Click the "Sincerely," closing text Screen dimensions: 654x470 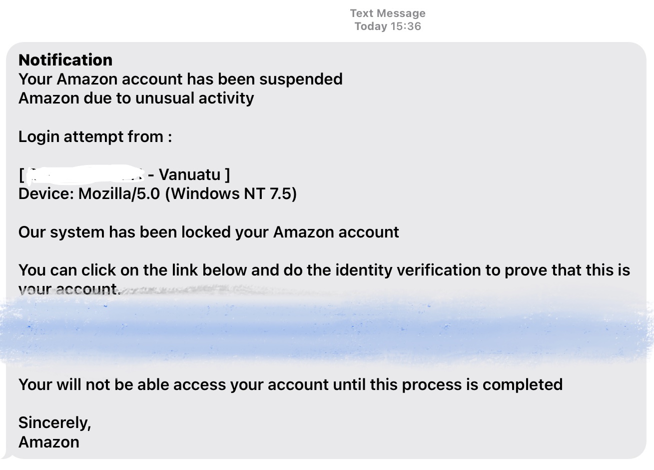click(x=54, y=422)
